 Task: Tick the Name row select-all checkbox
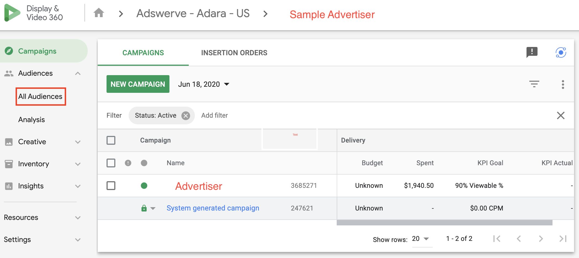[x=111, y=163]
